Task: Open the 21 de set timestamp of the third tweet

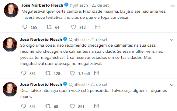Action: point(99,84)
